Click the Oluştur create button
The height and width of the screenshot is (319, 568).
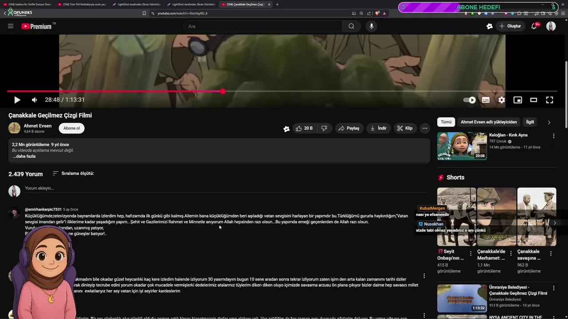tap(510, 26)
